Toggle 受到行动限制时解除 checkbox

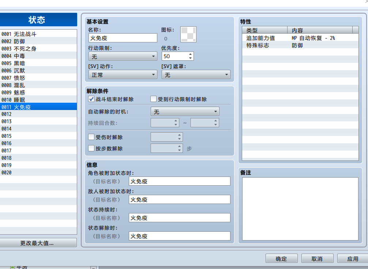(153, 99)
